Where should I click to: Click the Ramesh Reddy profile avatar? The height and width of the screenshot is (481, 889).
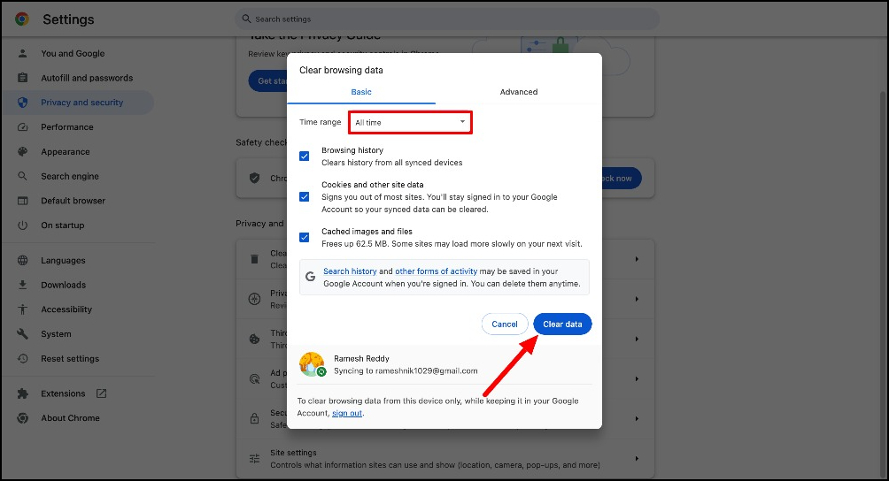(x=312, y=364)
